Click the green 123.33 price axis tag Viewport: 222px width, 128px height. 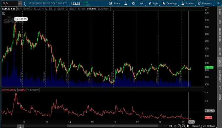pyautogui.click(x=209, y=68)
